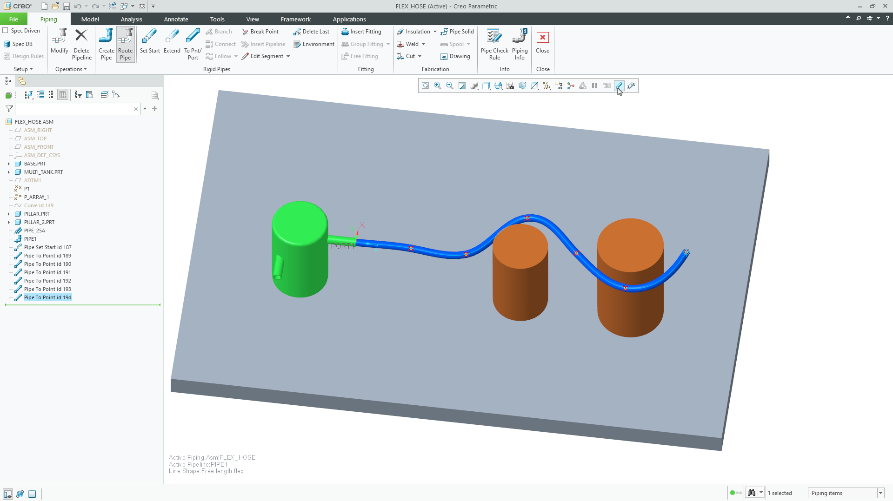Click the Set Start tool
The image size is (893, 501).
(x=150, y=41)
